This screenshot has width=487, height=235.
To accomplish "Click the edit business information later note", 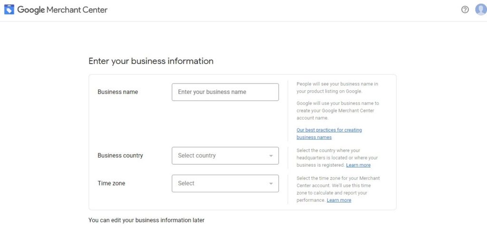I will click(146, 220).
